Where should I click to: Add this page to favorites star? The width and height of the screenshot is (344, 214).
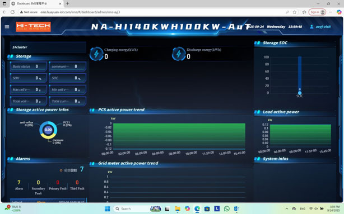[x=295, y=12]
